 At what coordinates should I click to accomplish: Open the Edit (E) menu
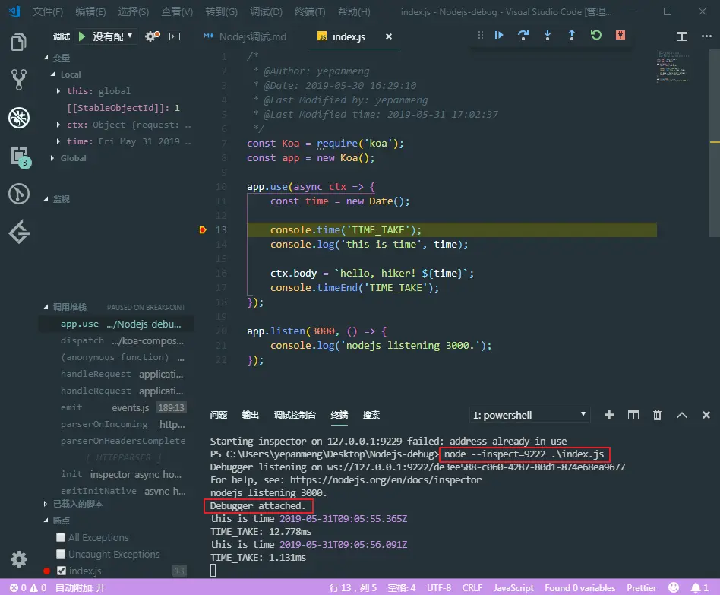[90, 11]
